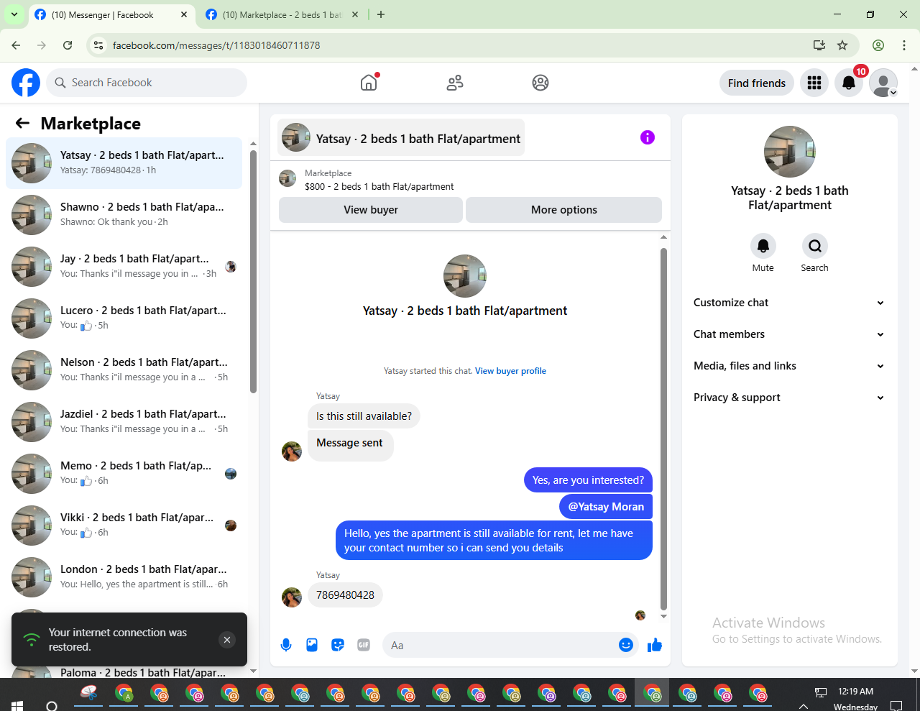Click the @Yatsay Moran mention
The height and width of the screenshot is (711, 920).
coord(606,507)
